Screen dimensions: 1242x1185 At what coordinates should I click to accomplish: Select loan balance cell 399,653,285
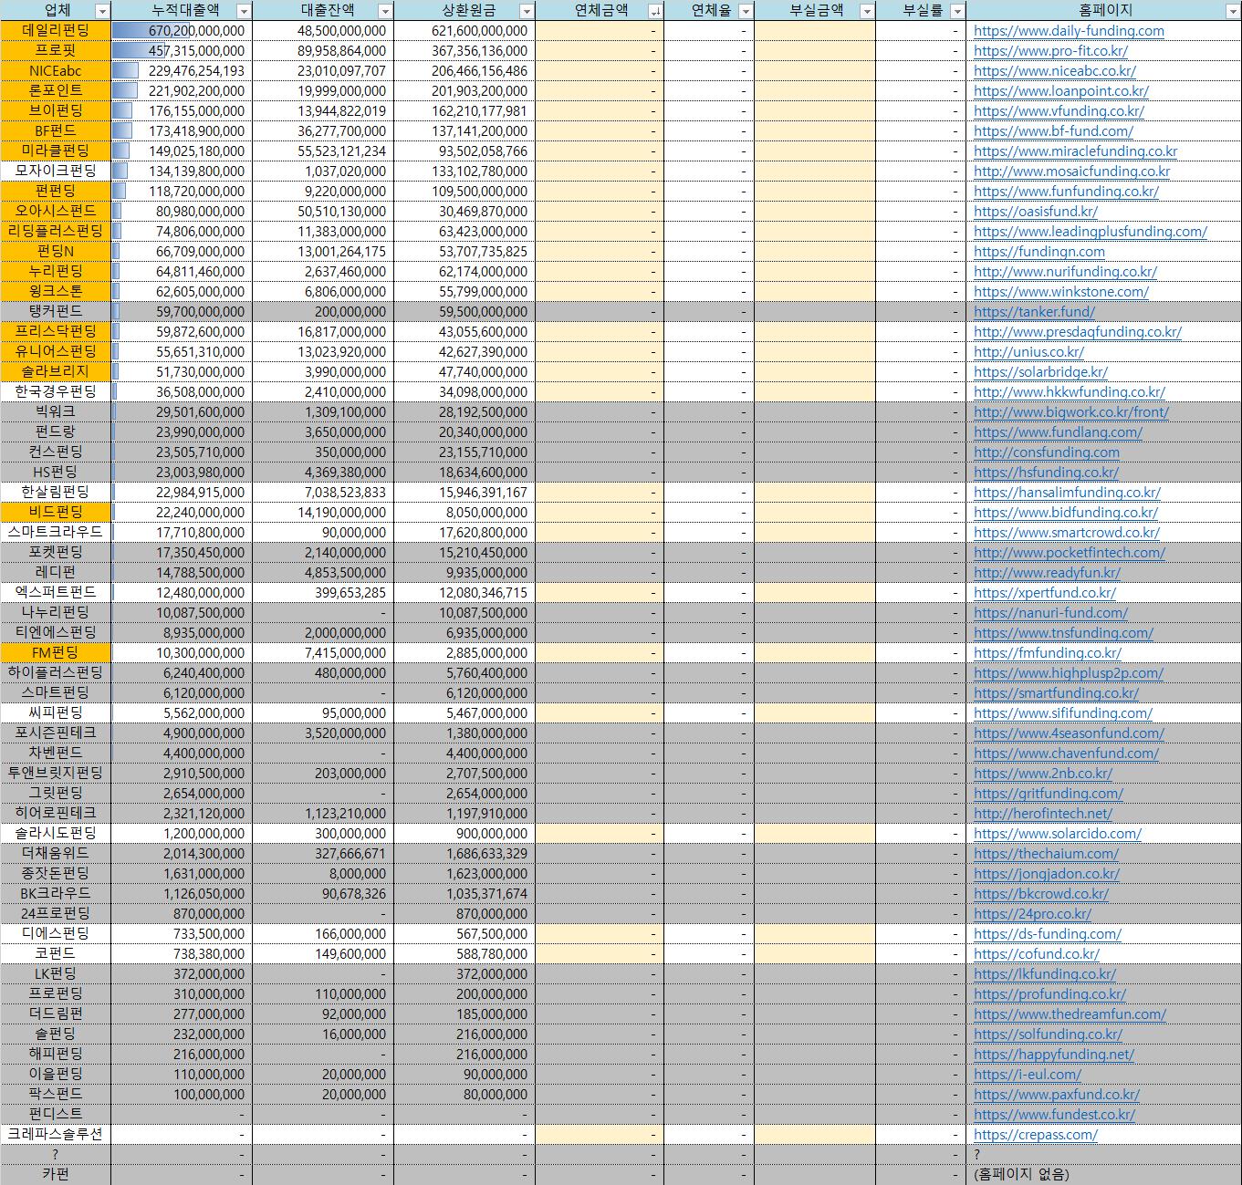[323, 593]
